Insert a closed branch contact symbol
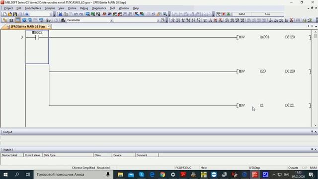 click(x=188, y=20)
